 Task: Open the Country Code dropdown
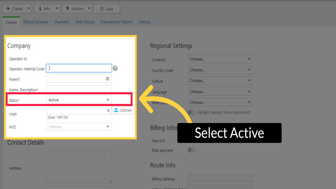[220, 70]
